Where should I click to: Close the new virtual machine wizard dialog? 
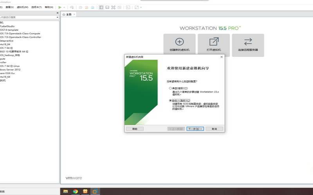pyautogui.click(x=221, y=57)
